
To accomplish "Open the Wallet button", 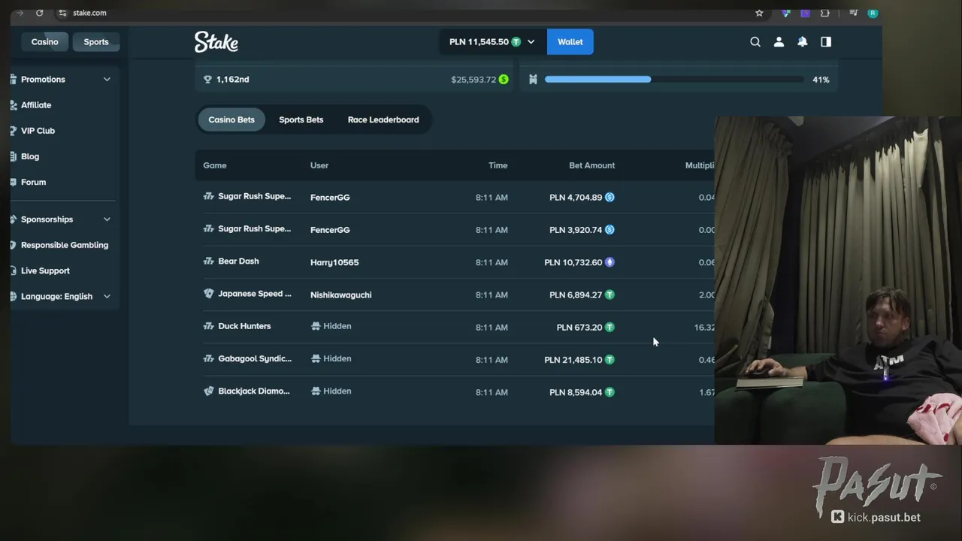I will (x=570, y=42).
